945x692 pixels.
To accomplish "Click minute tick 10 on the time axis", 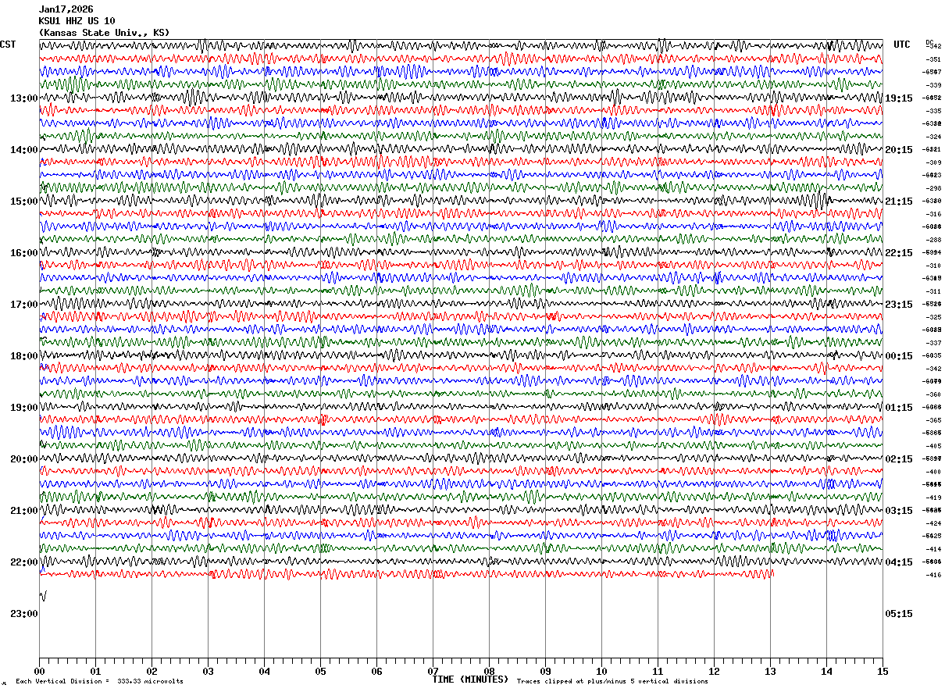I will [x=601, y=671].
